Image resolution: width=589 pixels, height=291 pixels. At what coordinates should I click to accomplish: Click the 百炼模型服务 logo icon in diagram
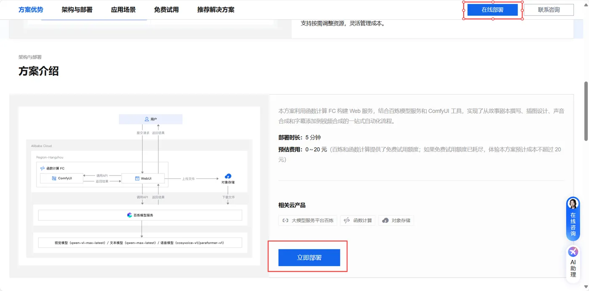tap(130, 215)
